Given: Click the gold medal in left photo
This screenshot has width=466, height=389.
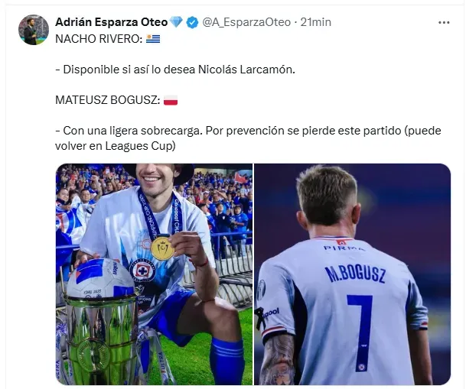Looking at the screenshot, I should pos(162,248).
